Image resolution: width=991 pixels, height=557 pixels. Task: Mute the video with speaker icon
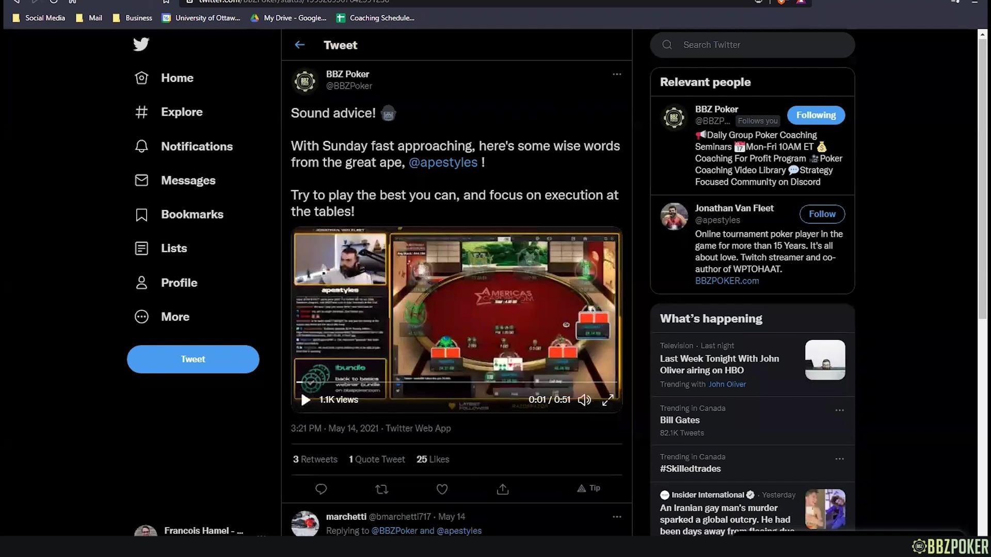click(x=584, y=400)
